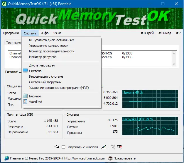Click # В Трей button
This screenshot has height=163, width=184.
coord(147,33)
